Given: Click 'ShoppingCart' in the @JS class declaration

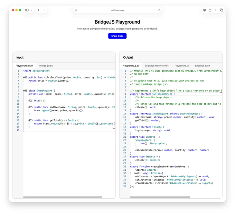Looking at the screenshot, I should click(44, 91).
